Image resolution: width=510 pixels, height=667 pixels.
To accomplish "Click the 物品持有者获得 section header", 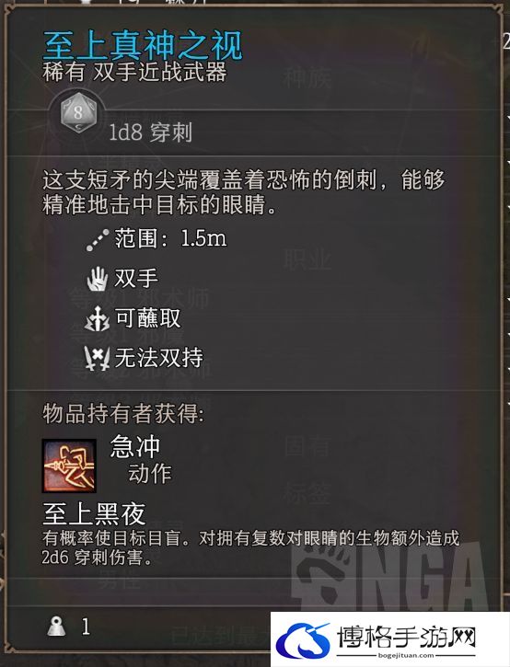I will coord(123,413).
